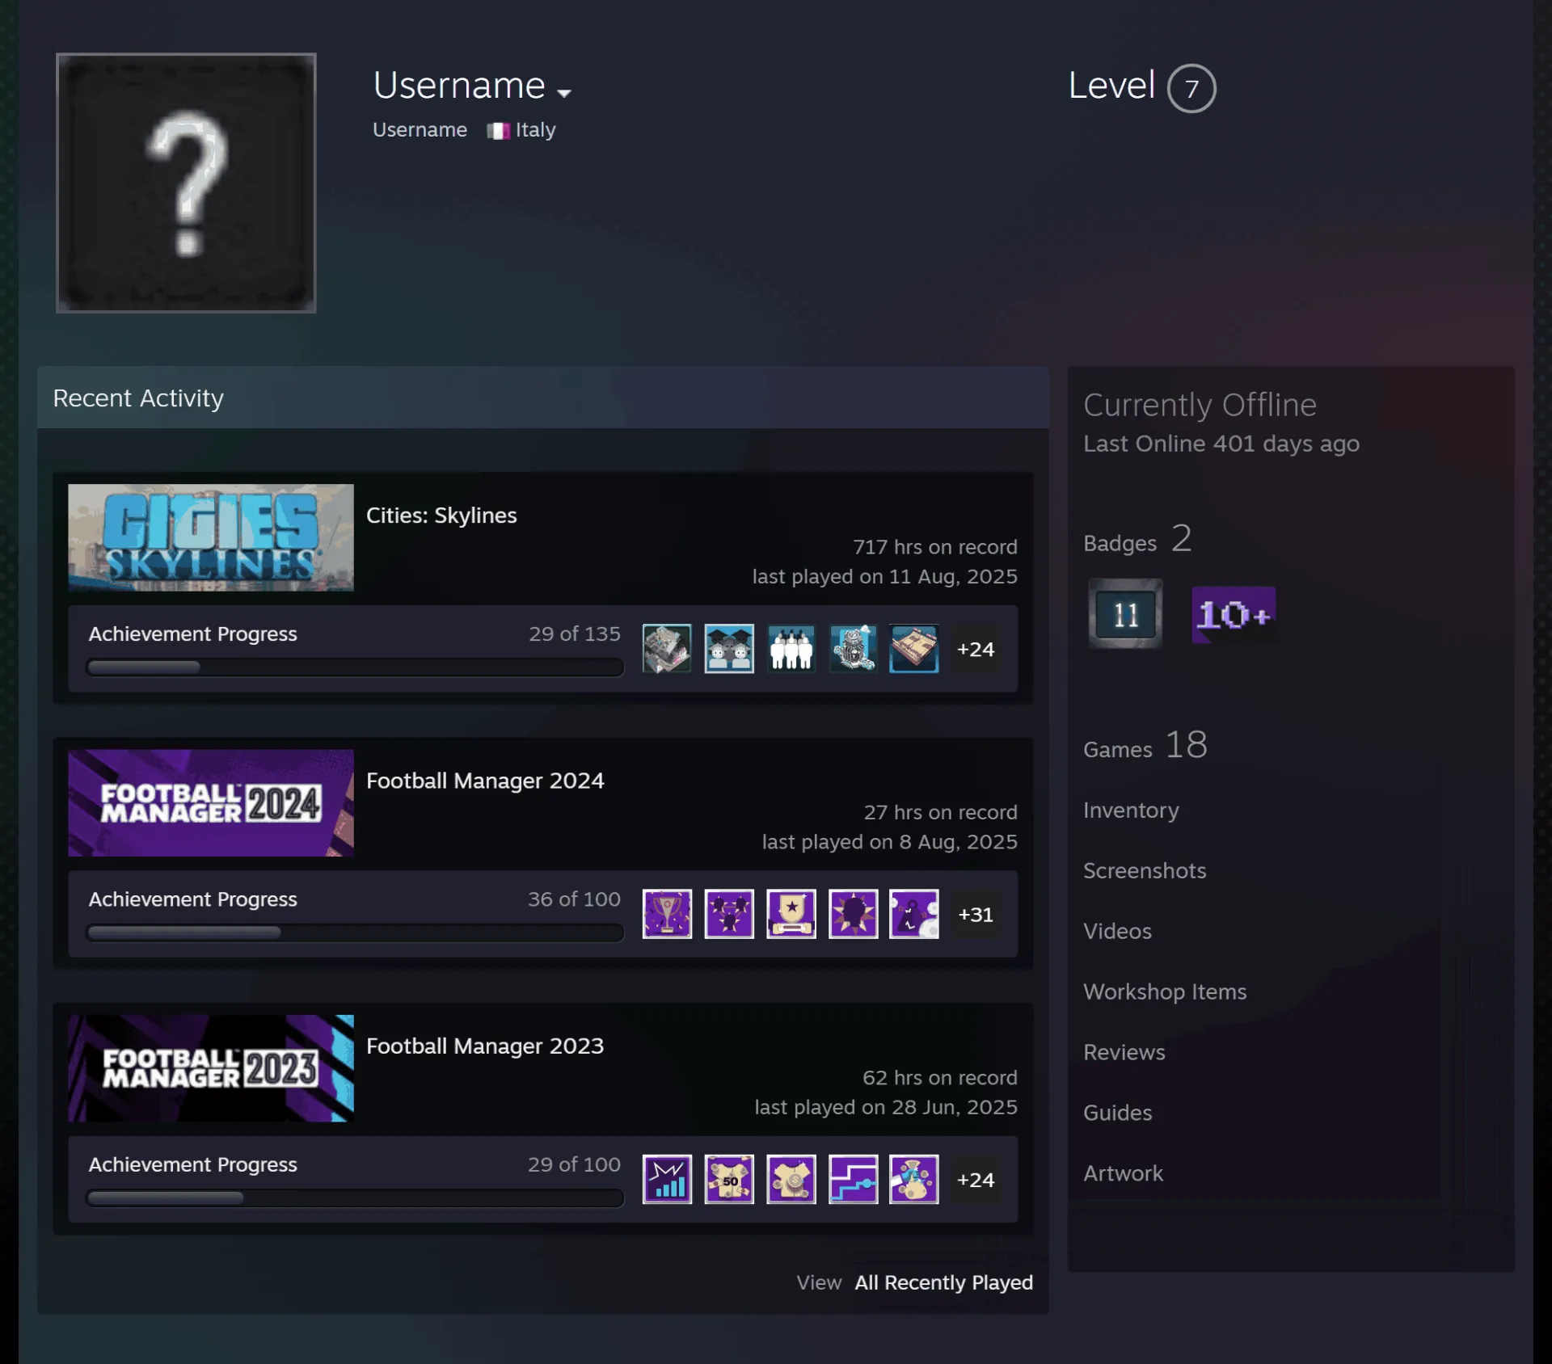Viewport: 1552px width, 1364px height.
Task: Click Cities: Skylines achievement icon with two faces
Action: click(x=729, y=648)
